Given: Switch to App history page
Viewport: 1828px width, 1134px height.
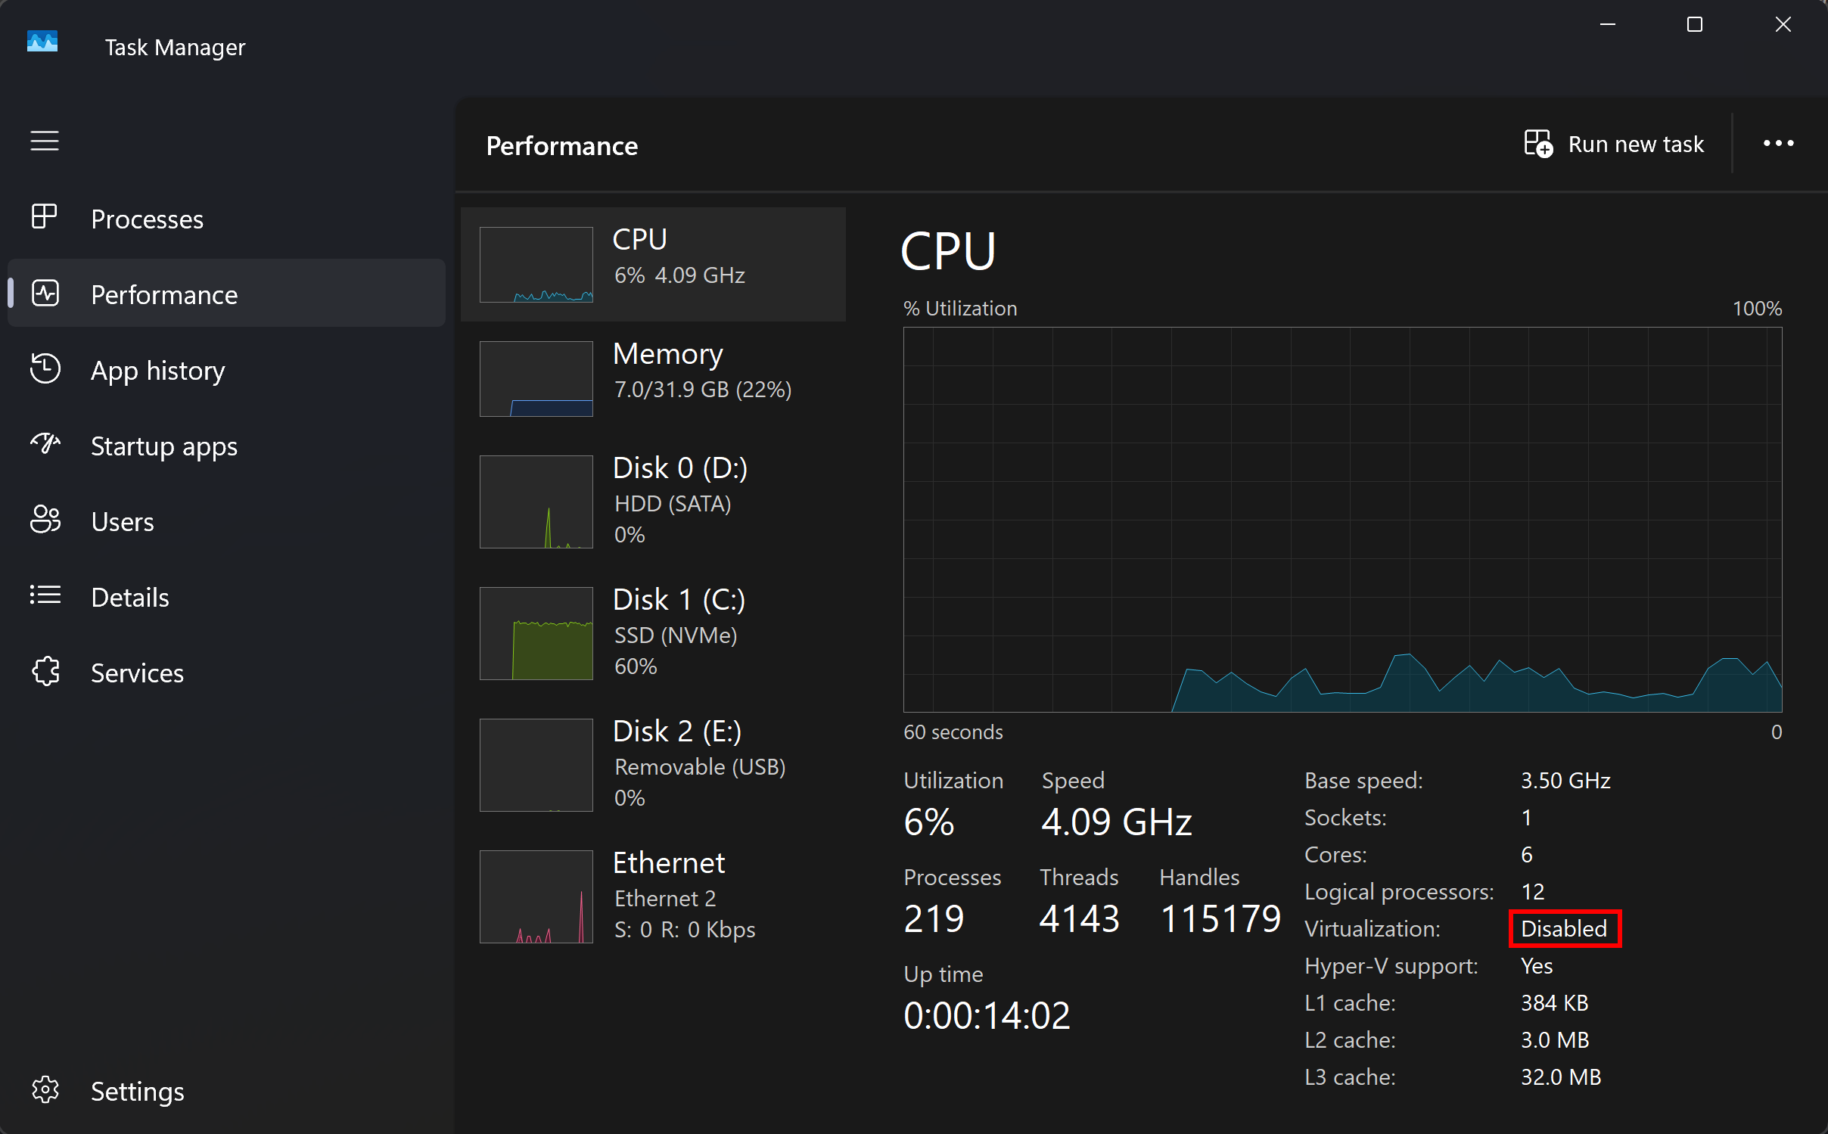Looking at the screenshot, I should 158,371.
